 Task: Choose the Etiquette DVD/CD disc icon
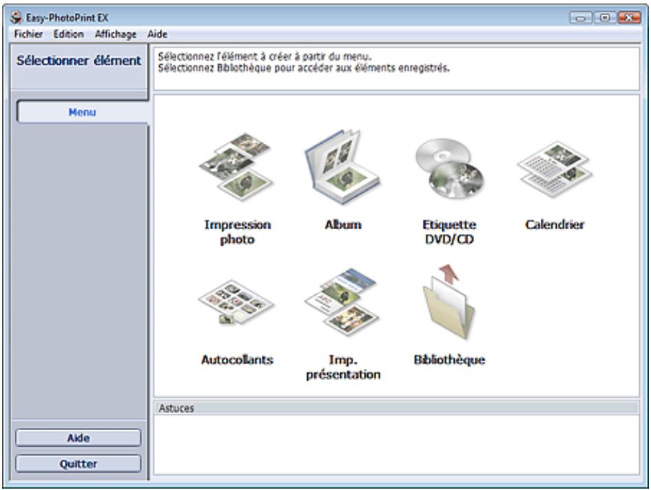(x=449, y=169)
